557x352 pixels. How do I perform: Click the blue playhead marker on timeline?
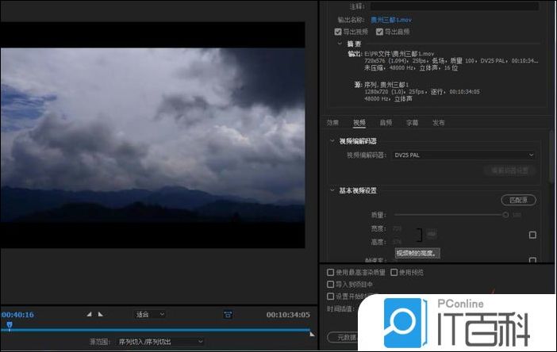pos(10,325)
